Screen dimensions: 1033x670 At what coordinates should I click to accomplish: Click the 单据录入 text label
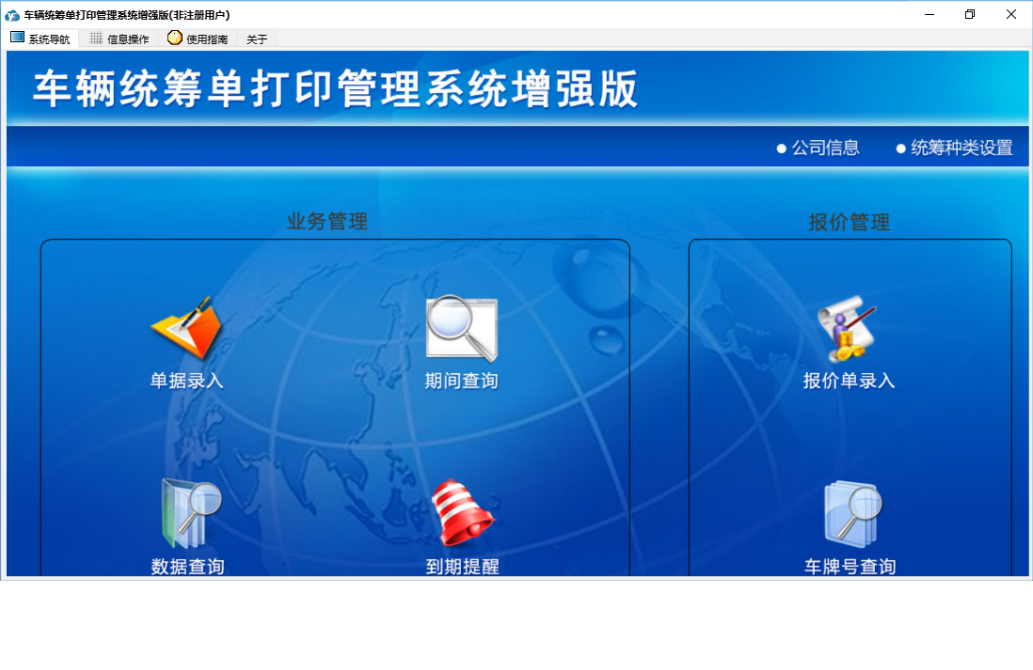[x=187, y=381]
